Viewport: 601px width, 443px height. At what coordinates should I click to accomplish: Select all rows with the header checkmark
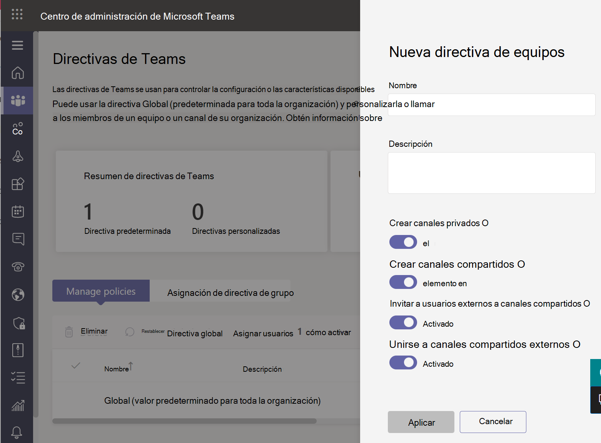pos(76,365)
